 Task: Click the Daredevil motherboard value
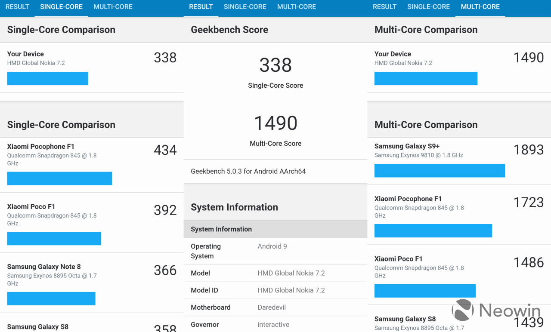[x=272, y=307]
